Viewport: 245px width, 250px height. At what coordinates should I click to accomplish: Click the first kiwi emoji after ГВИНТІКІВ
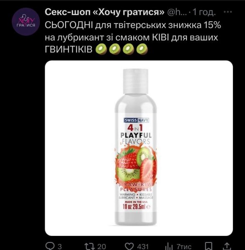point(101,49)
